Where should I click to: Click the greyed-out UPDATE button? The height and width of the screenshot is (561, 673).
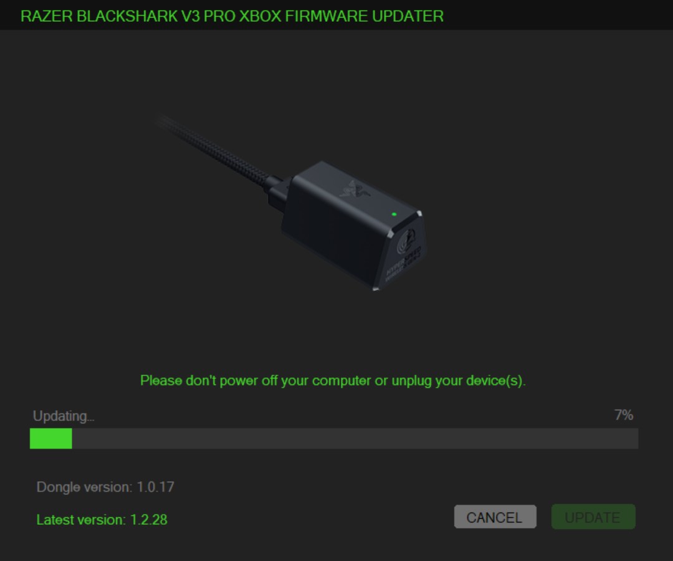tap(593, 517)
